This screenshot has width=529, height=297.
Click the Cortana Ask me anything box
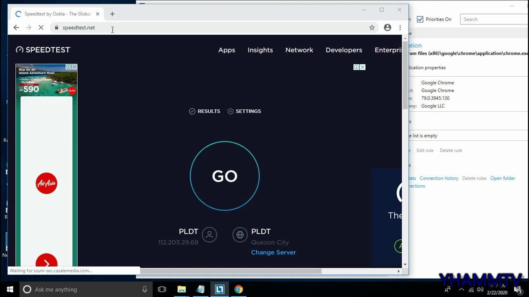click(87, 290)
